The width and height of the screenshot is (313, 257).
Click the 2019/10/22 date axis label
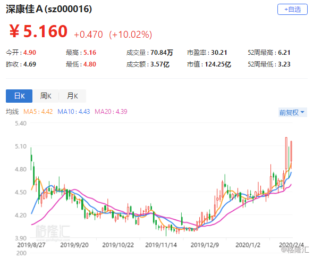coord(118,245)
